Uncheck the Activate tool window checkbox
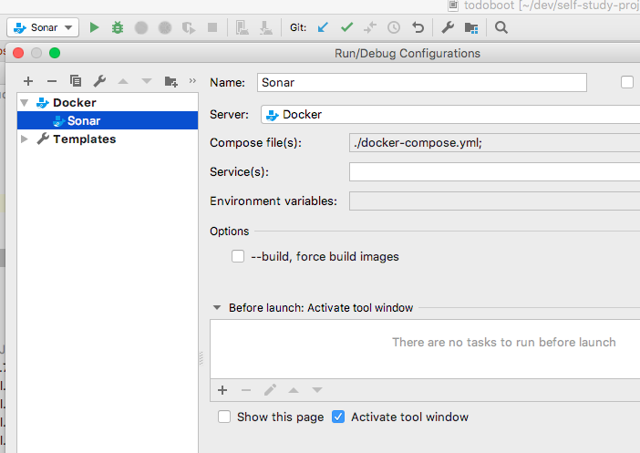The width and height of the screenshot is (640, 453). (338, 417)
